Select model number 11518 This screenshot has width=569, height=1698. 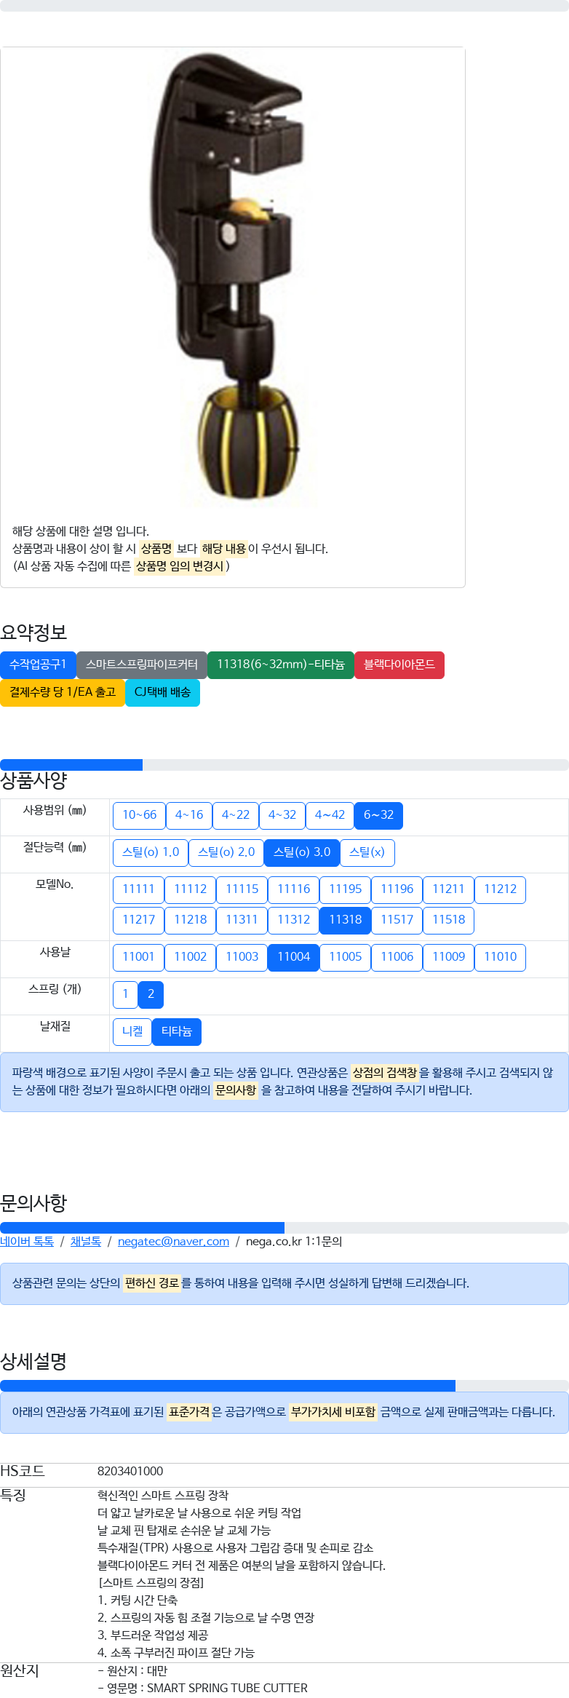click(x=448, y=920)
